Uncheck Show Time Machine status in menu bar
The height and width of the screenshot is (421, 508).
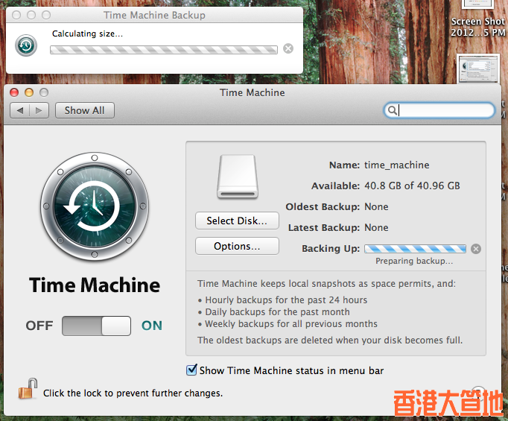pyautogui.click(x=191, y=370)
